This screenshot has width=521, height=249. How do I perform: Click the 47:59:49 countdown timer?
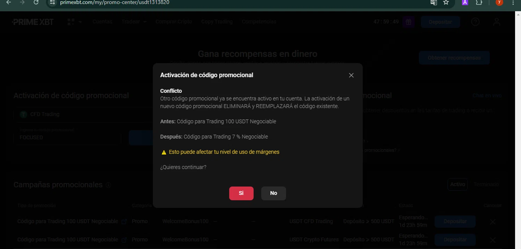[386, 22]
